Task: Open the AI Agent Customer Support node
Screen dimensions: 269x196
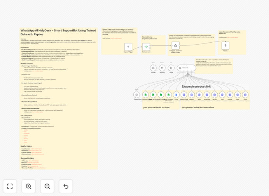Action: pyautogui.click(x=175, y=45)
